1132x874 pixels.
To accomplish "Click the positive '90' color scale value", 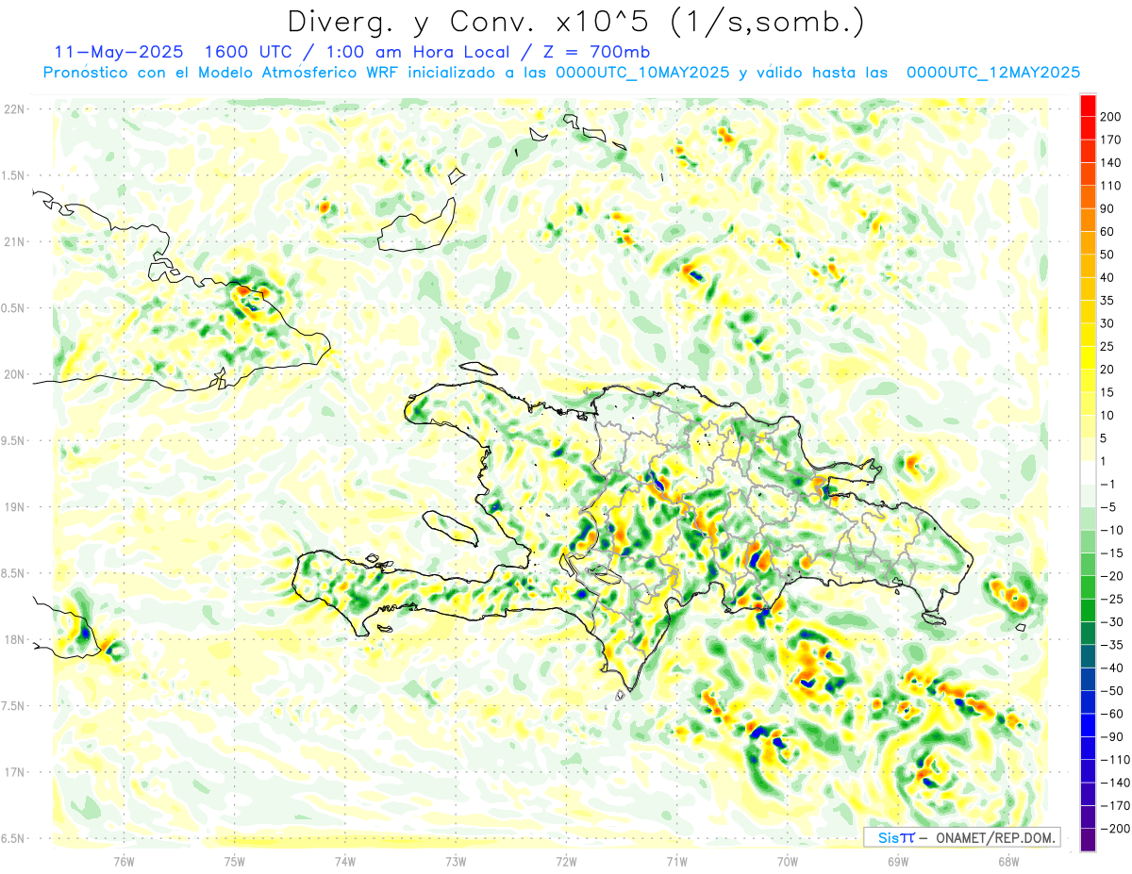I will coord(1107,208).
